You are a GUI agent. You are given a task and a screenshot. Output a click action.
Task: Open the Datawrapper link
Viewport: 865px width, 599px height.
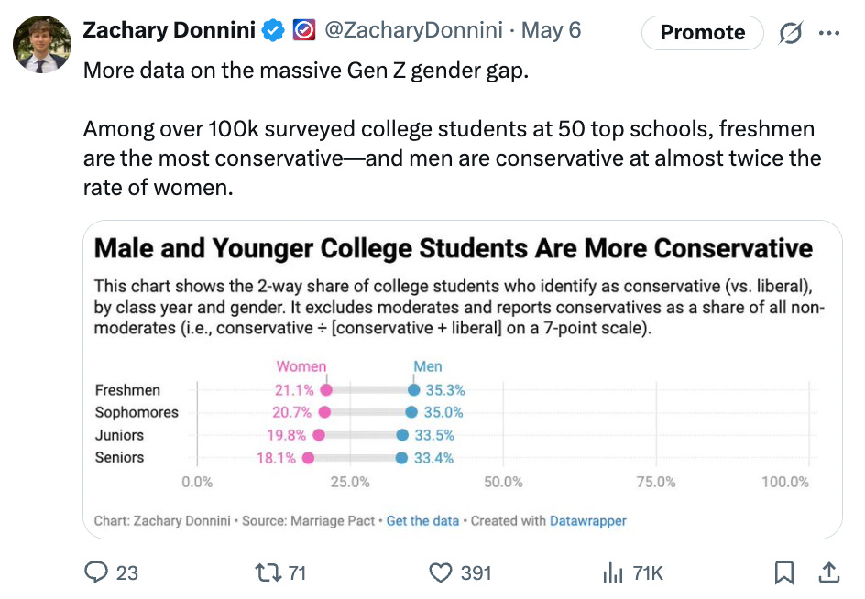coord(587,520)
